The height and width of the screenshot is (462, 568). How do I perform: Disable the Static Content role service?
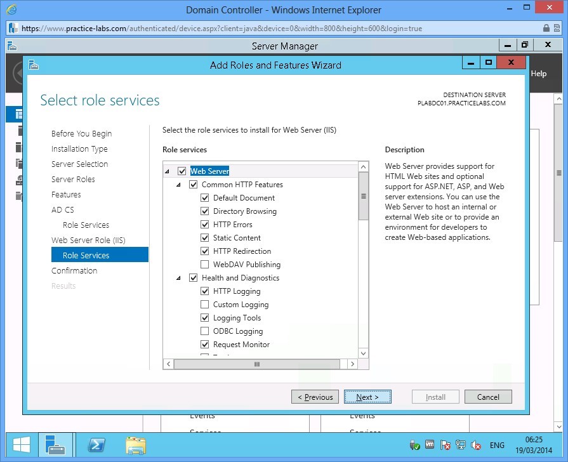coord(205,237)
